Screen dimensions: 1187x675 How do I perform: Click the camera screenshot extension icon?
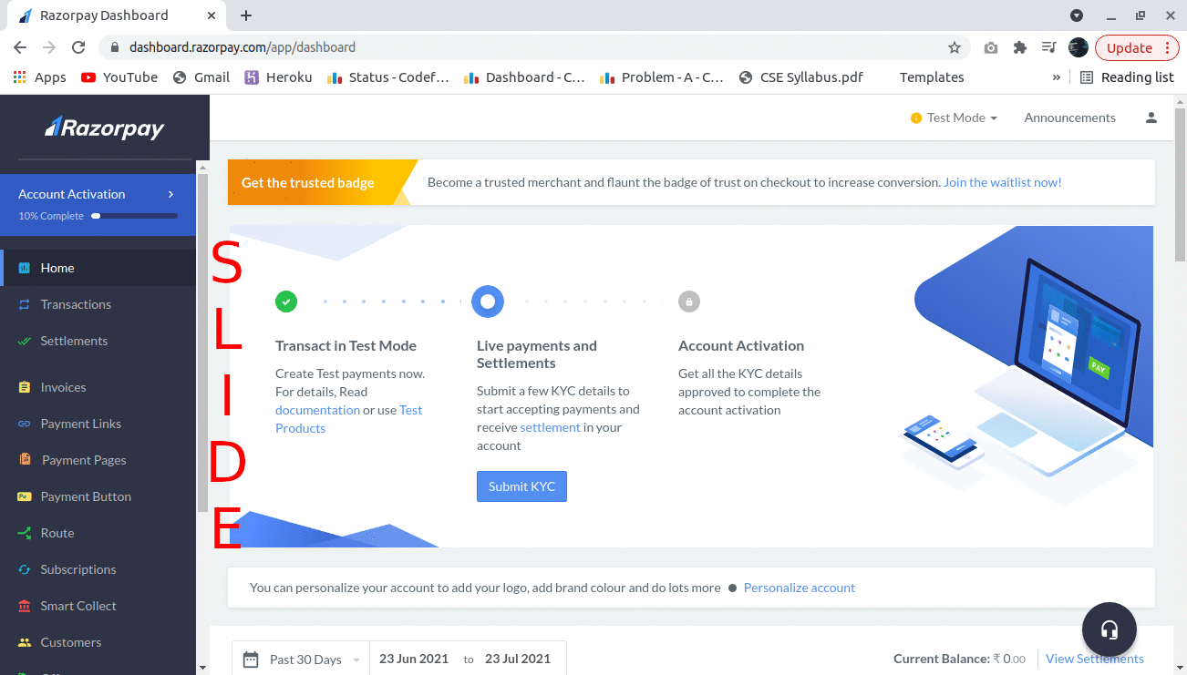click(991, 47)
